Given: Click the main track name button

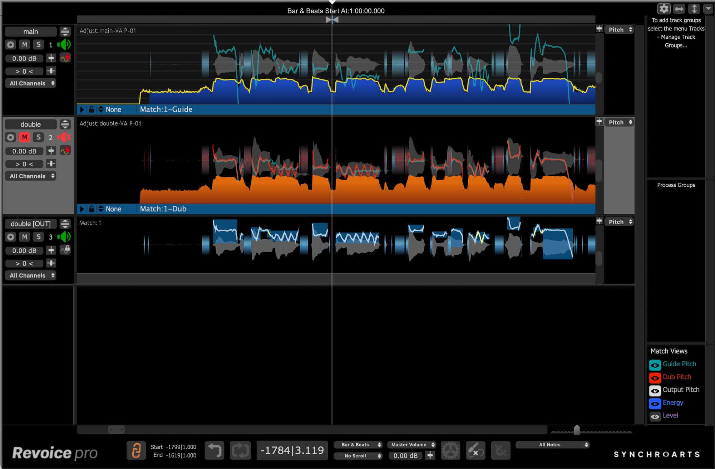Looking at the screenshot, I should tap(31, 31).
